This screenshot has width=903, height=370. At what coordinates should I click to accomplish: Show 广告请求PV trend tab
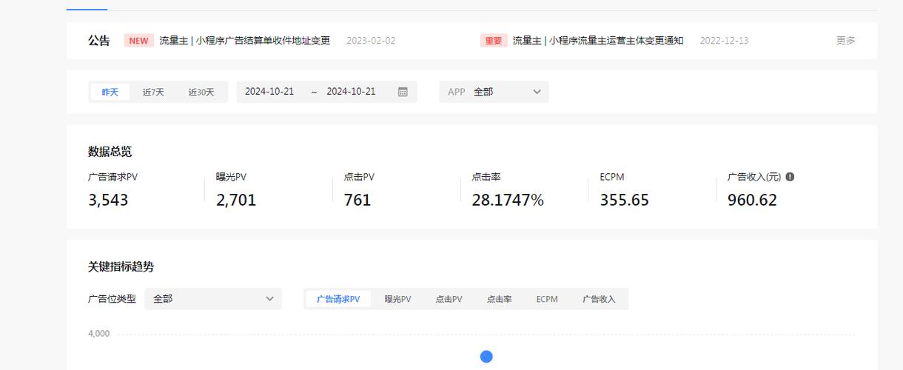click(x=338, y=299)
